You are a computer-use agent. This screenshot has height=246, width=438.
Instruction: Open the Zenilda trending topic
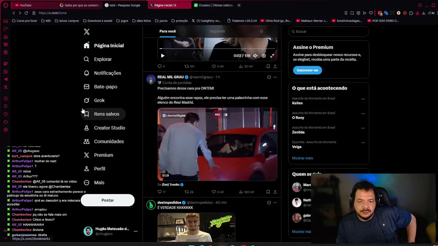[x=298, y=132]
